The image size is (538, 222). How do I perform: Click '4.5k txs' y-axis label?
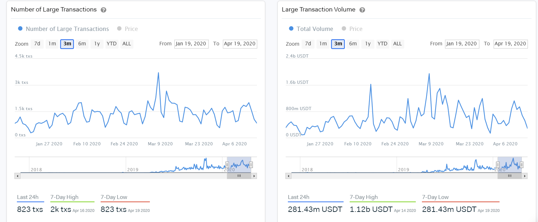click(23, 56)
